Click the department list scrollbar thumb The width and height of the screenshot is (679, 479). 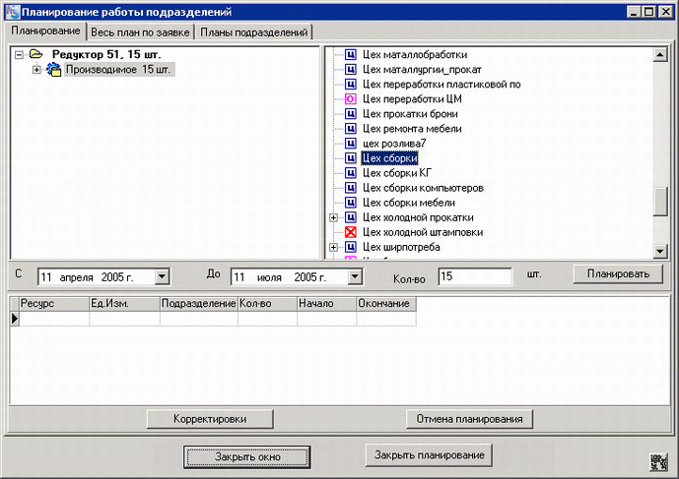click(x=660, y=201)
